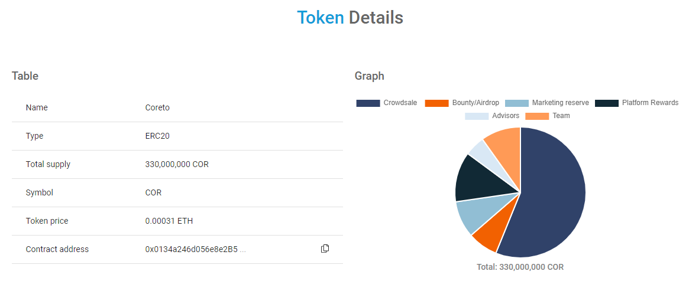Image resolution: width=689 pixels, height=294 pixels.
Task: Click the orange Bounty/Airdrop color swatch
Action: click(x=436, y=103)
